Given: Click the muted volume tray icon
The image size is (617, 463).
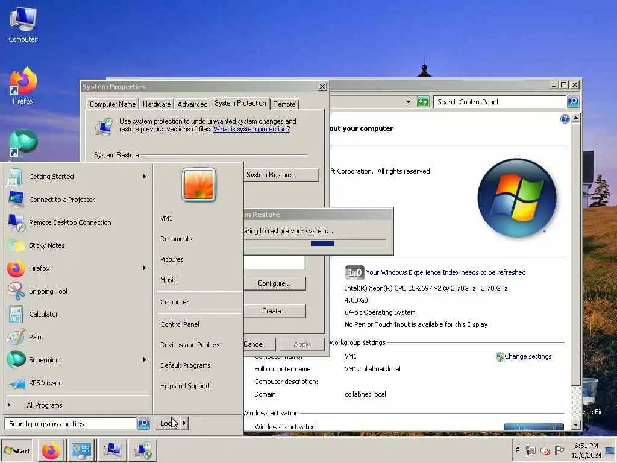Looking at the screenshot, I should click(545, 450).
